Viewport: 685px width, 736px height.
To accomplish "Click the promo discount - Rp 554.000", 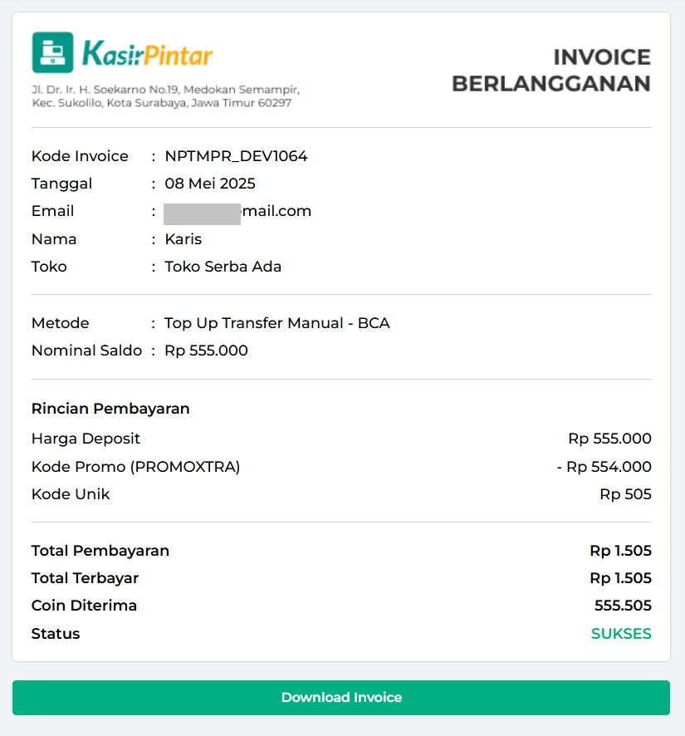I will tap(604, 467).
